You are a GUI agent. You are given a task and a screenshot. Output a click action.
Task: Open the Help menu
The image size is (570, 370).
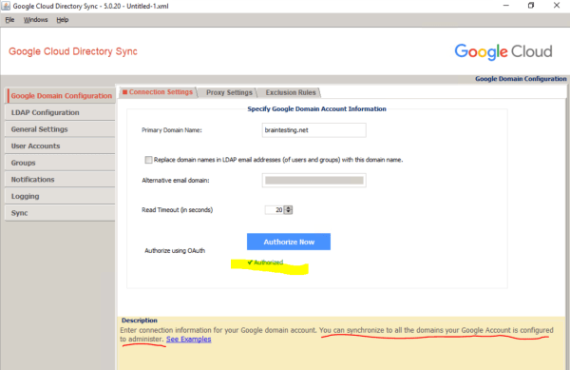pyautogui.click(x=63, y=20)
